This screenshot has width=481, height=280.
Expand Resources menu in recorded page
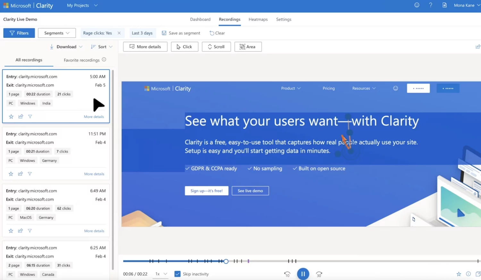[x=364, y=88]
